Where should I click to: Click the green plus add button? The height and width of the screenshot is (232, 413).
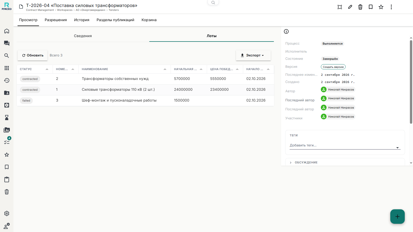[x=398, y=217]
